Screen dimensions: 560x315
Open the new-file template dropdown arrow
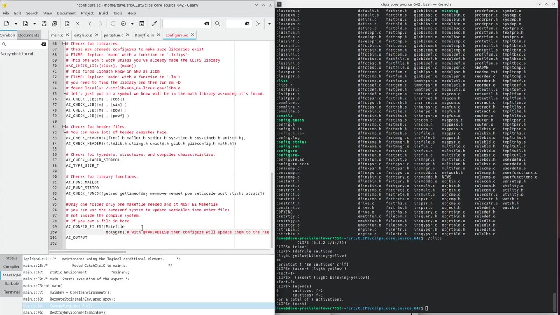(16, 24)
